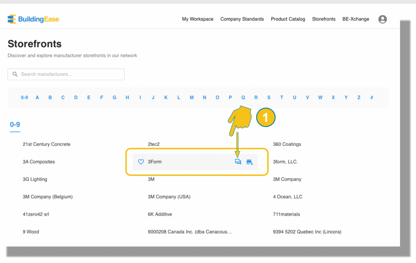Open chat with 3Form manufacturer
The height and width of the screenshot is (263, 416).
[x=238, y=162]
